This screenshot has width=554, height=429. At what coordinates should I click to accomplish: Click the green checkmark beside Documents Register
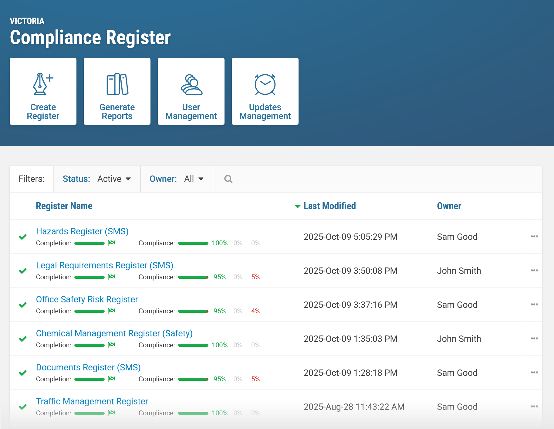click(23, 373)
